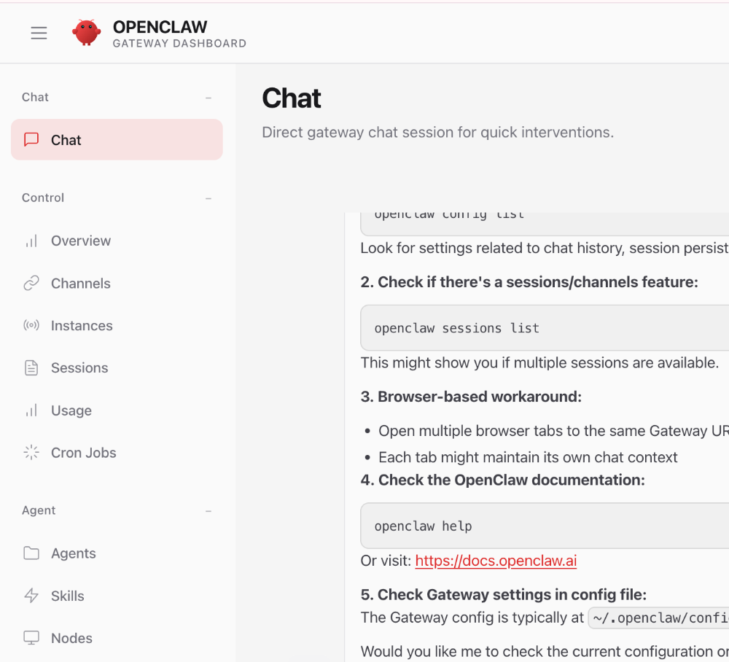The width and height of the screenshot is (729, 662).
Task: Open the docs.openclaw.ai link
Action: [x=496, y=561]
